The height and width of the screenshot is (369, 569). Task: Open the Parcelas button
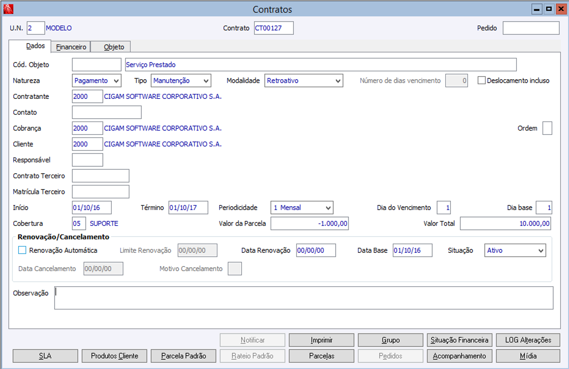point(321,356)
